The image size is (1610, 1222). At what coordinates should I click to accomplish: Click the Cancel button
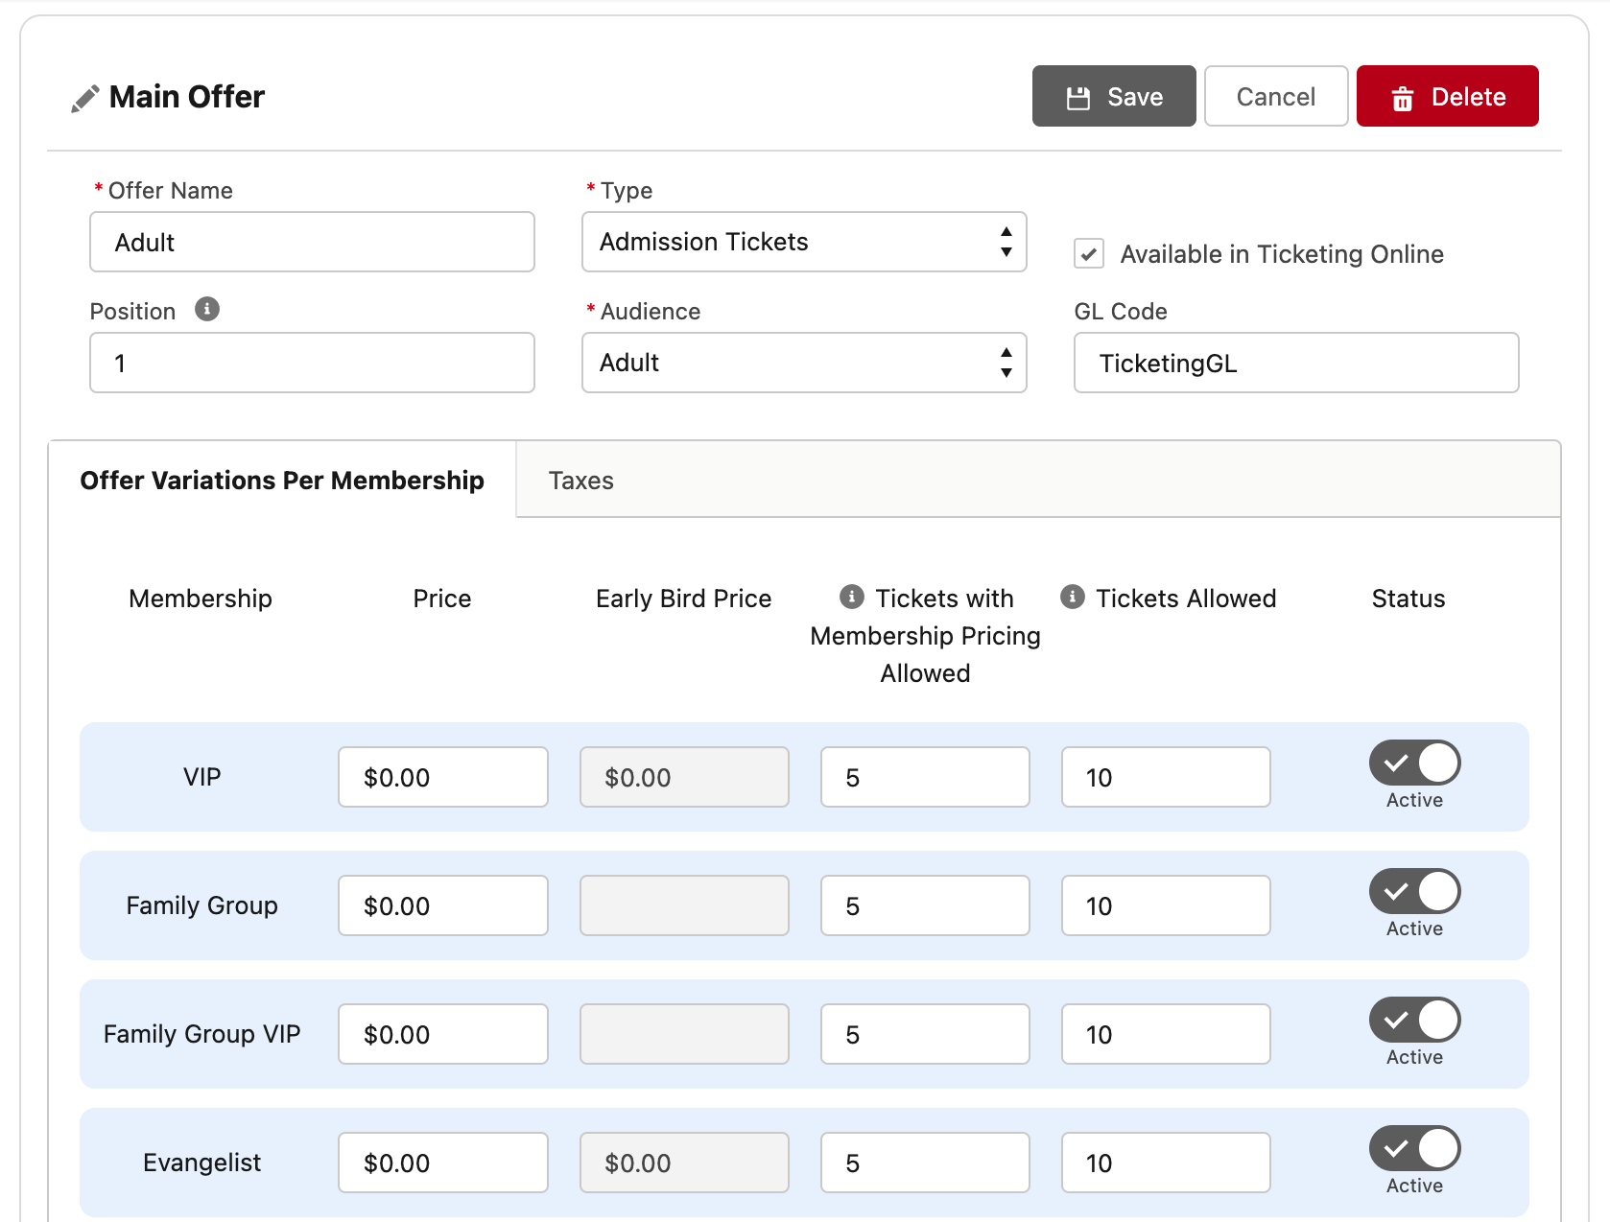coord(1275,96)
